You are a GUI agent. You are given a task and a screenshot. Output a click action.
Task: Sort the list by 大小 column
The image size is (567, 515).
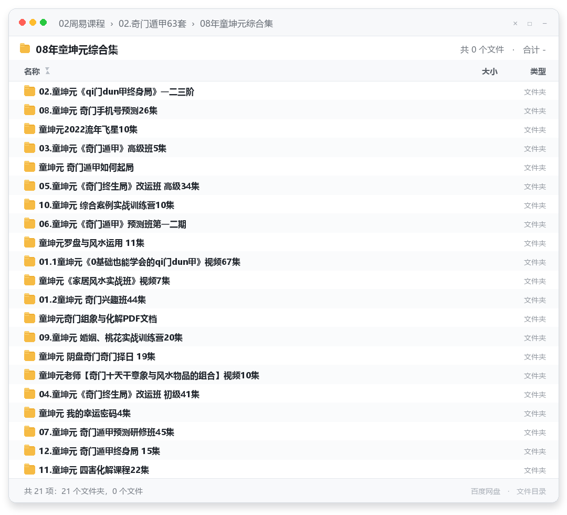pos(490,71)
